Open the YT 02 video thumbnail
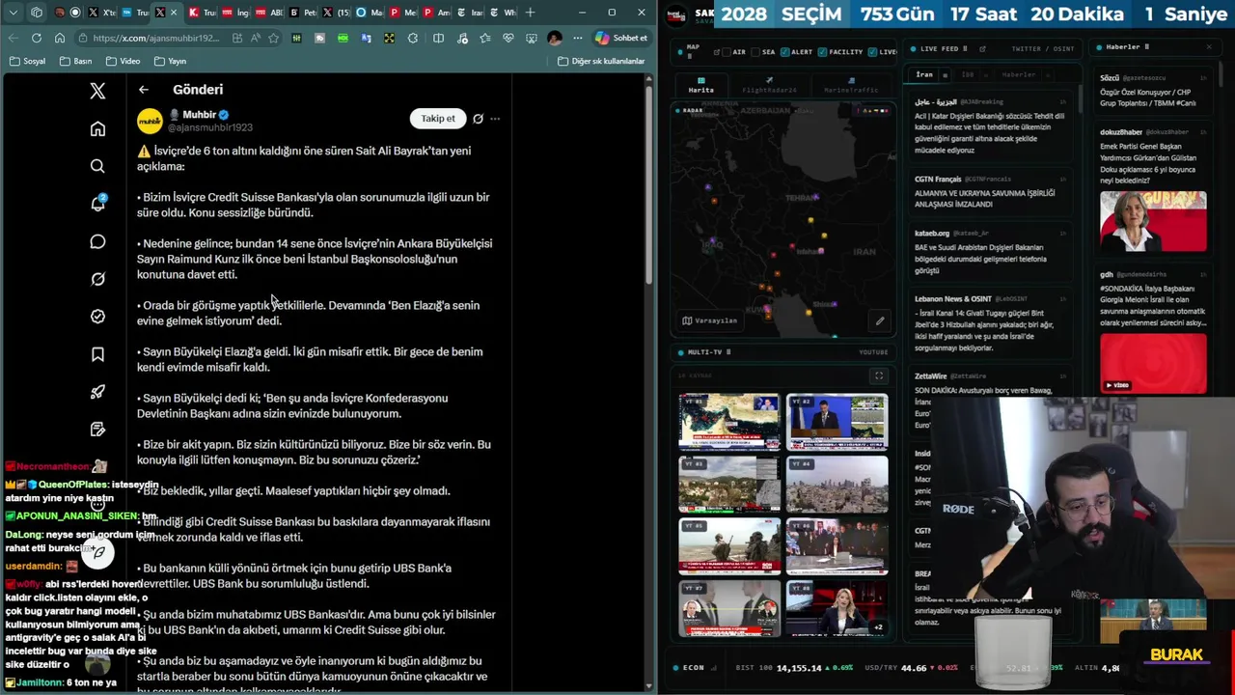 coord(837,422)
